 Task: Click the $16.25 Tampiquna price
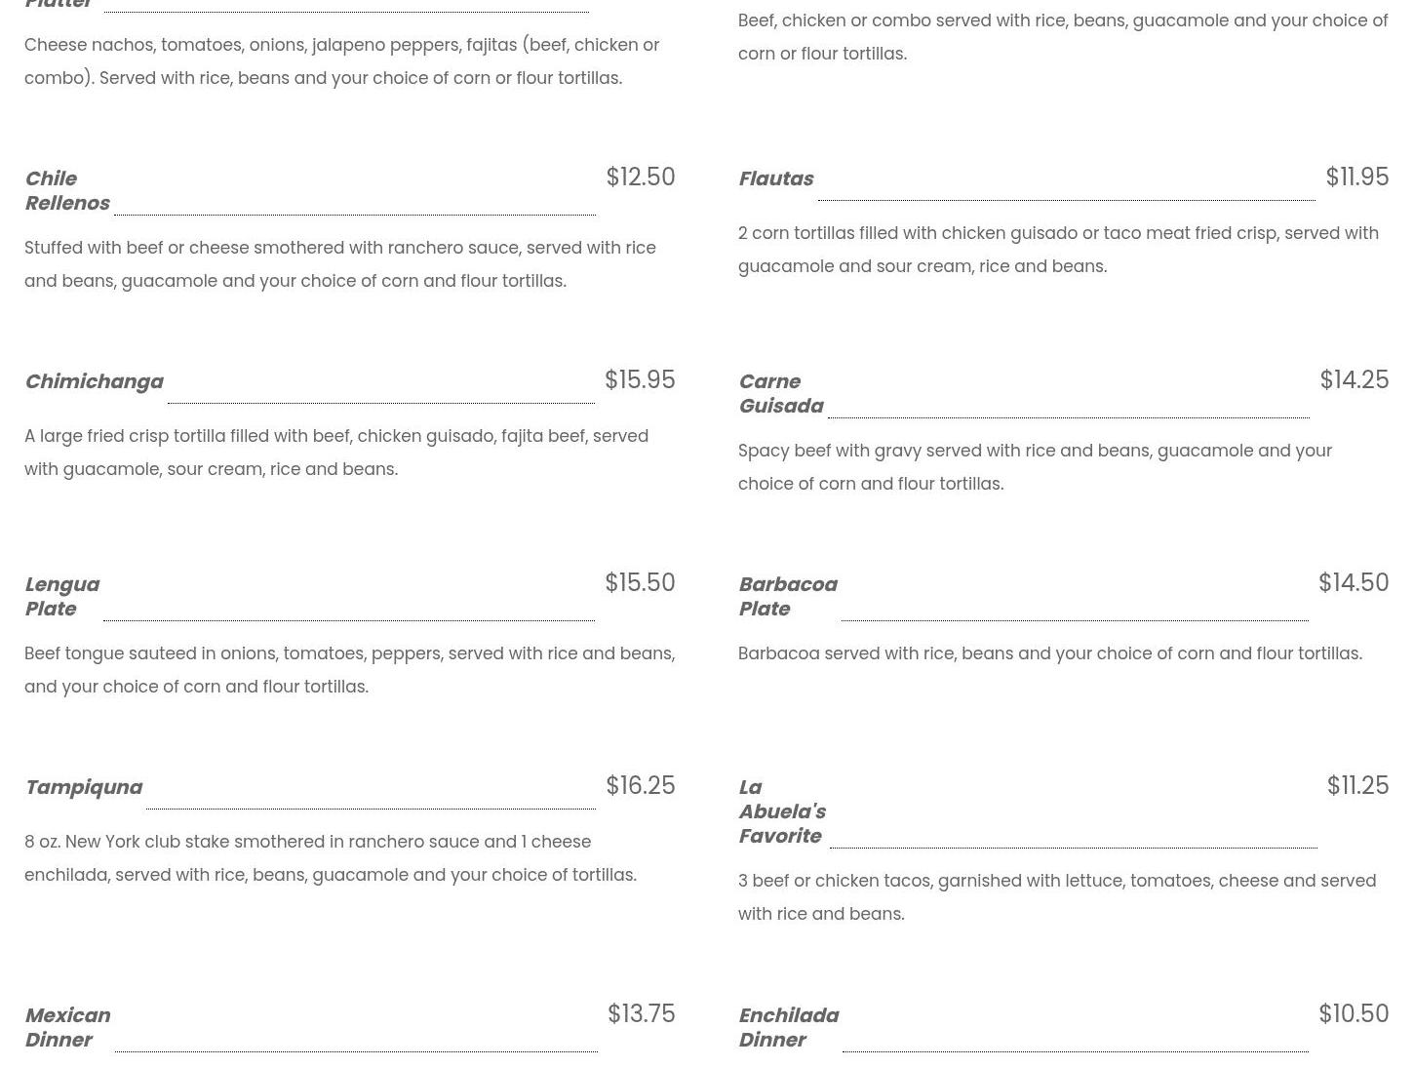pos(640,786)
